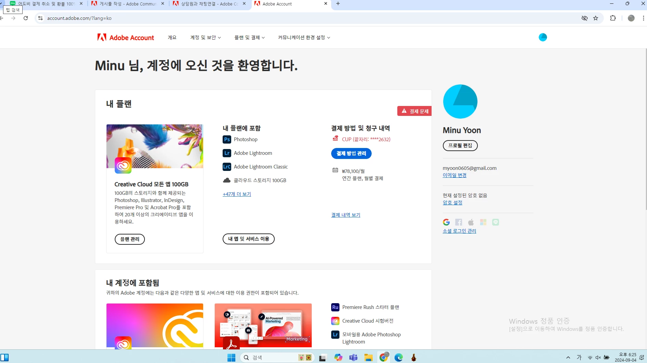Click the Apple social login icon
The image size is (647, 363).
pos(471,222)
